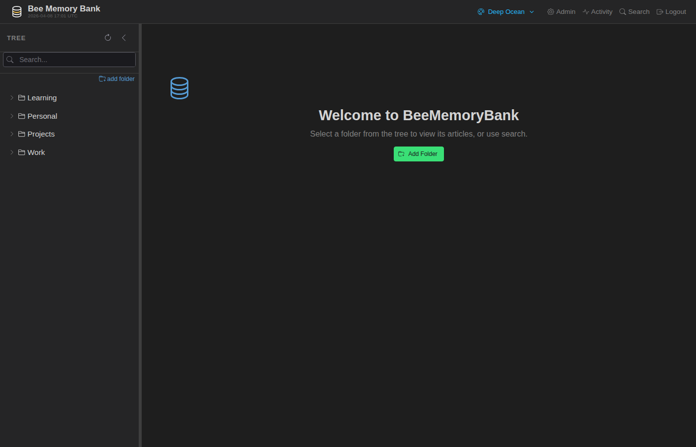The image size is (696, 447).
Task: Open the Deep Ocean theme dropdown arrow
Action: coord(531,12)
